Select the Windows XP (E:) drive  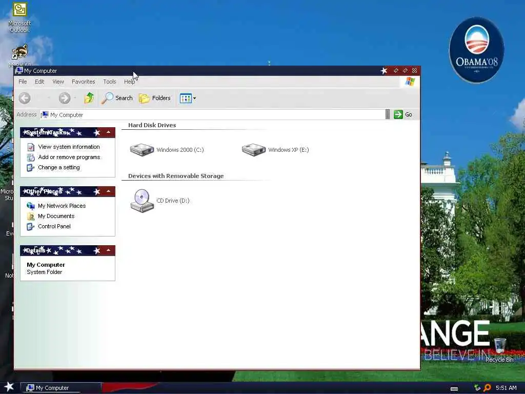click(275, 150)
